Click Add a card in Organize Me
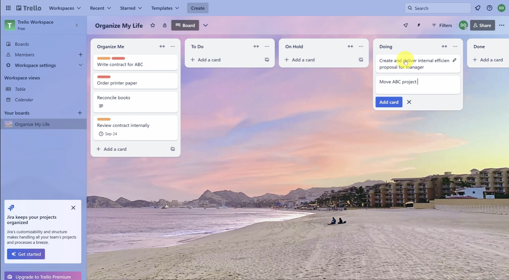The height and width of the screenshot is (280, 509). point(111,149)
